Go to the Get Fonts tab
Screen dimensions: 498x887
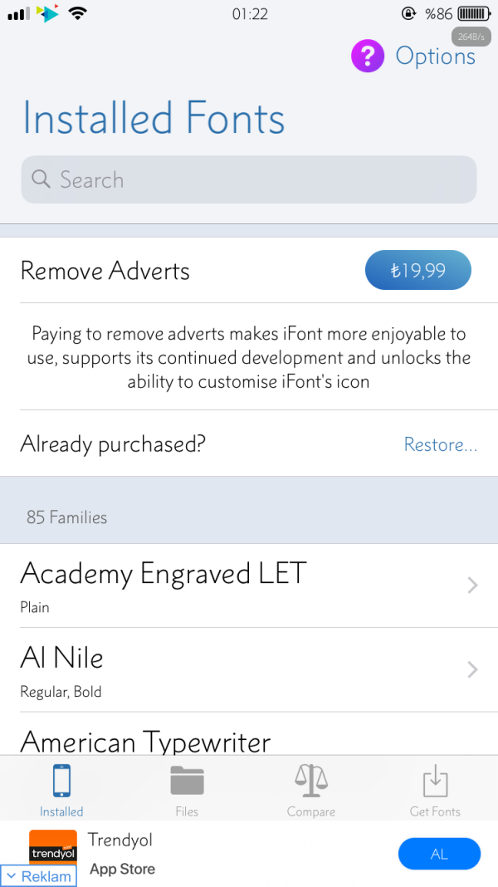pos(435,790)
